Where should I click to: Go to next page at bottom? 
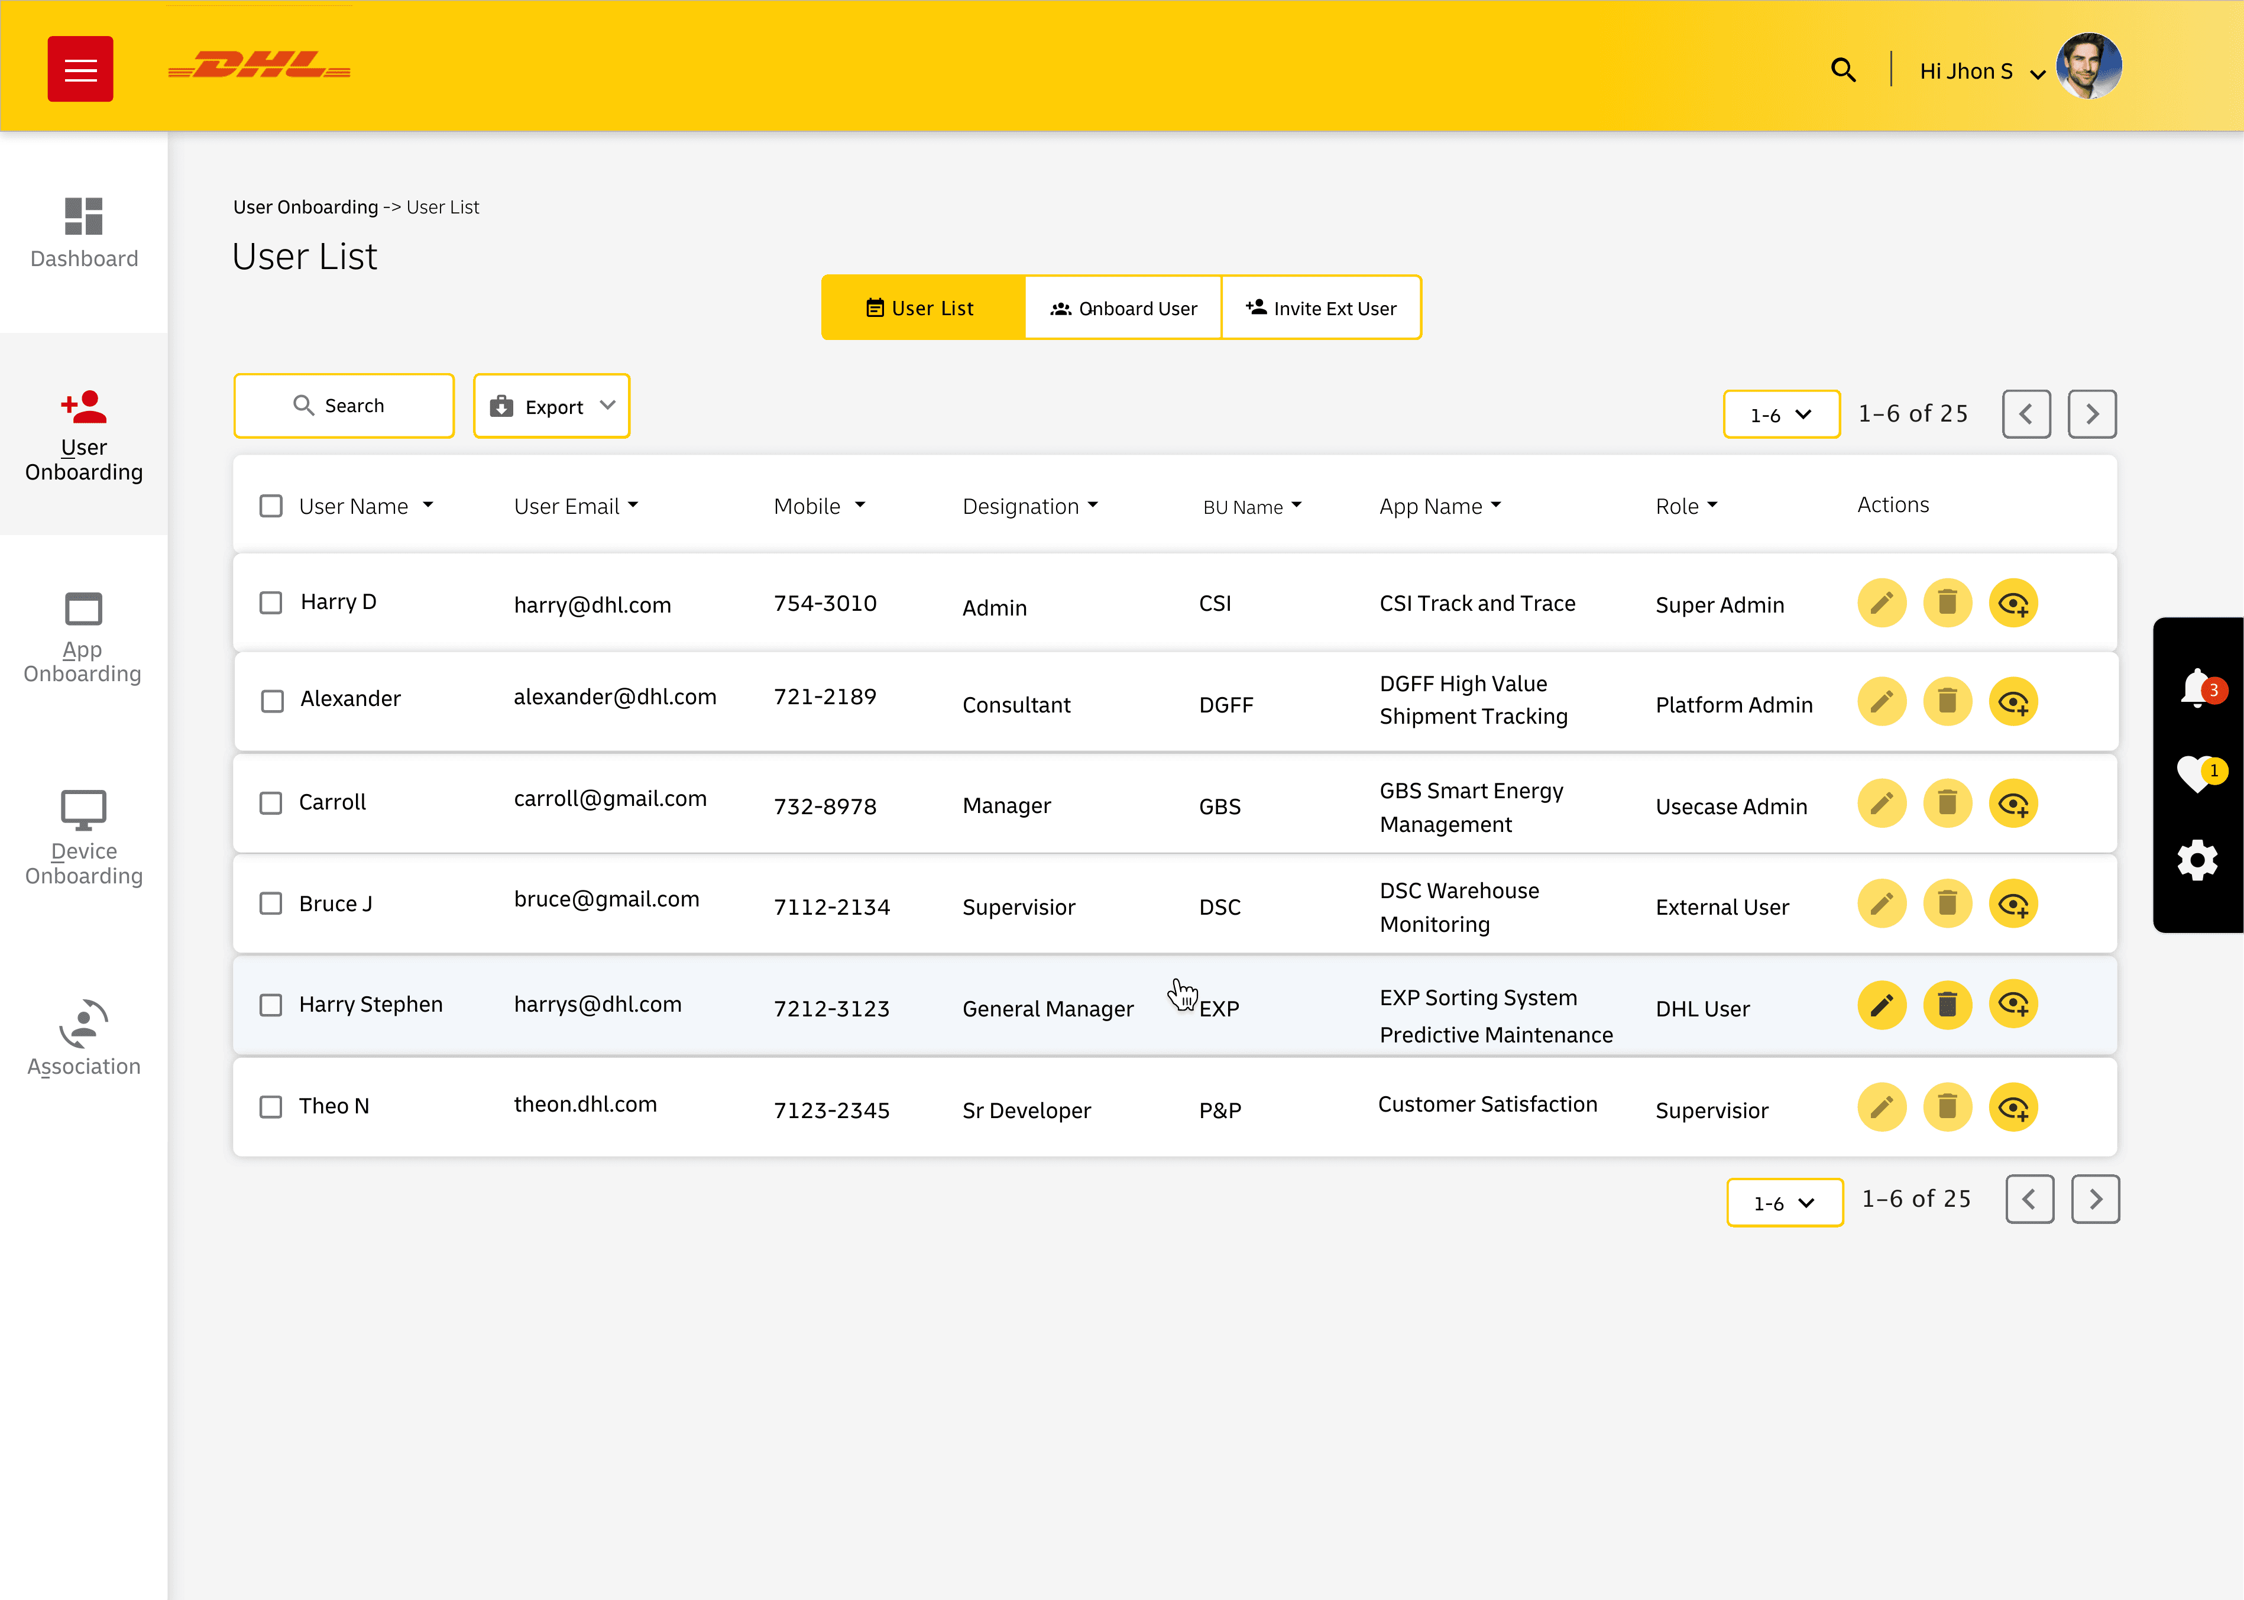[2095, 1199]
